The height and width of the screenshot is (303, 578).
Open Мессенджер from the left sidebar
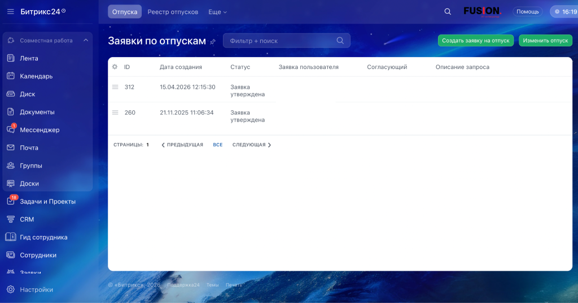coord(40,130)
